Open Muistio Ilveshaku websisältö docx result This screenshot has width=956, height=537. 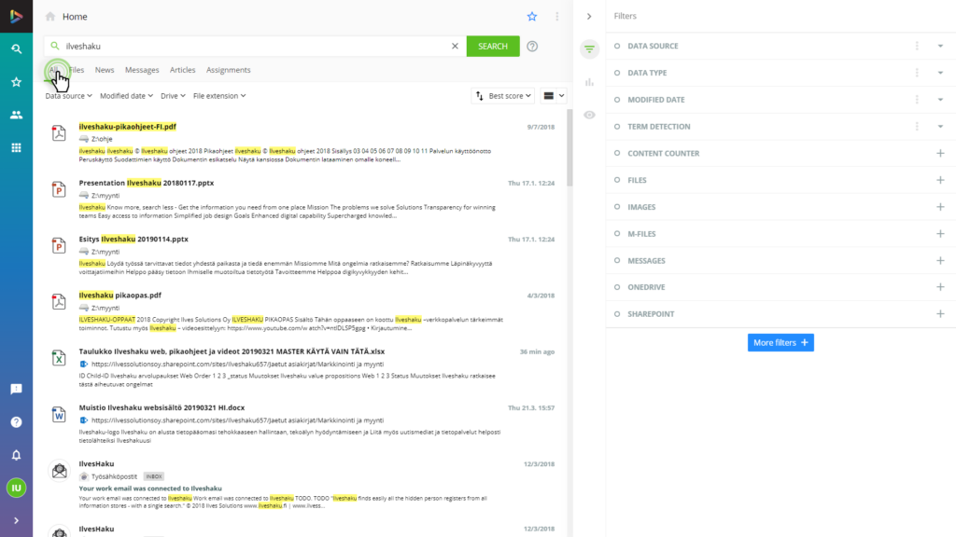[x=162, y=408]
